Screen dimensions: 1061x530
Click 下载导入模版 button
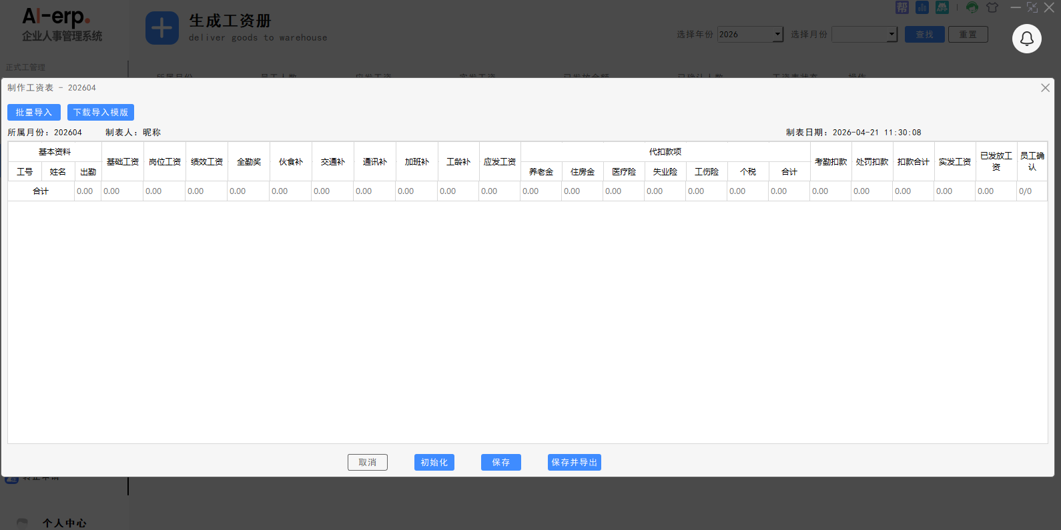coord(101,113)
